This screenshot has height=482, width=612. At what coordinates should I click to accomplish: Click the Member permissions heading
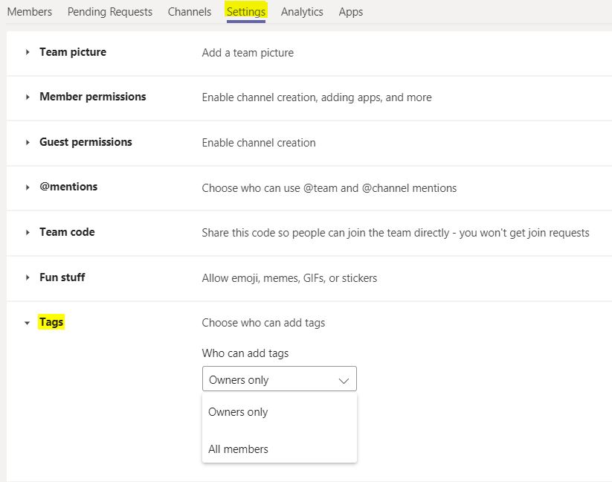(x=93, y=97)
